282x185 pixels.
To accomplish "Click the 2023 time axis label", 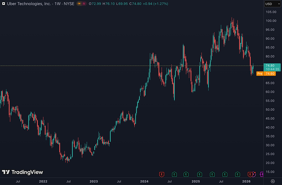I will coord(94,182).
